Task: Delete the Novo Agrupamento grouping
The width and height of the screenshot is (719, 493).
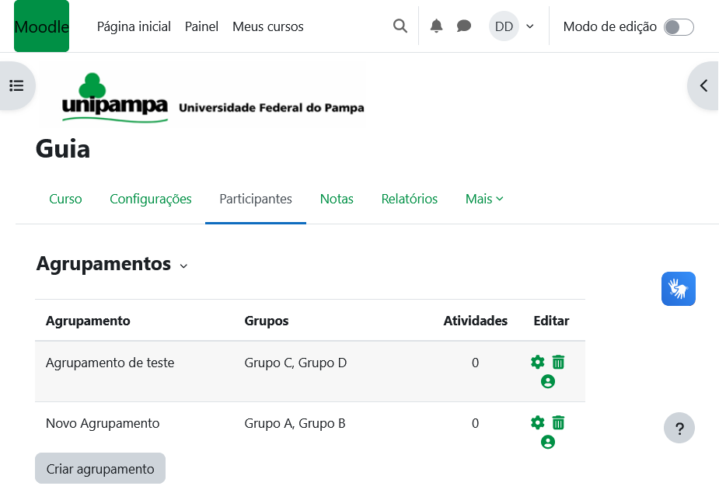Action: click(558, 422)
